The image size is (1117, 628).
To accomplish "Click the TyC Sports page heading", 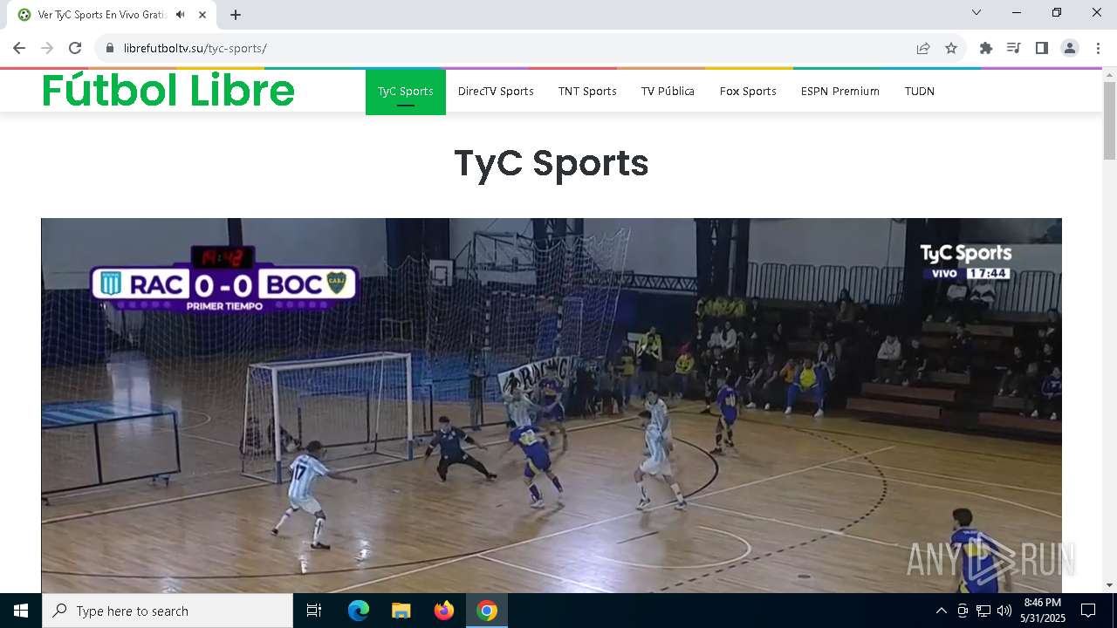I will coord(552,163).
